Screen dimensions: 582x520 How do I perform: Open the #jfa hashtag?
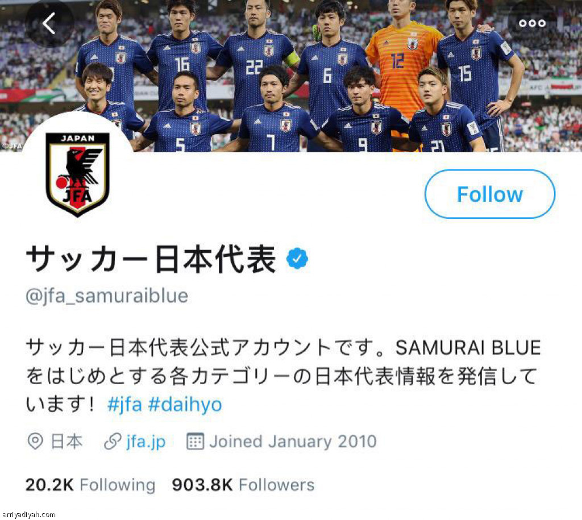coord(124,404)
